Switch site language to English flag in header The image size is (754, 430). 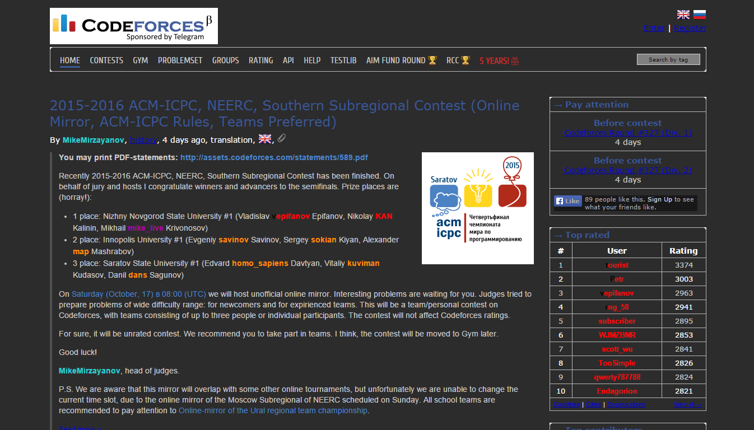(683, 15)
